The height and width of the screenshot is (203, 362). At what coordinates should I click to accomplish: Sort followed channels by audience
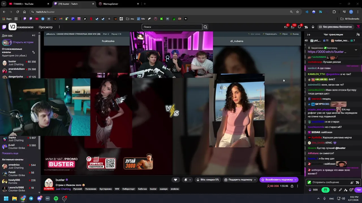coord(33,52)
